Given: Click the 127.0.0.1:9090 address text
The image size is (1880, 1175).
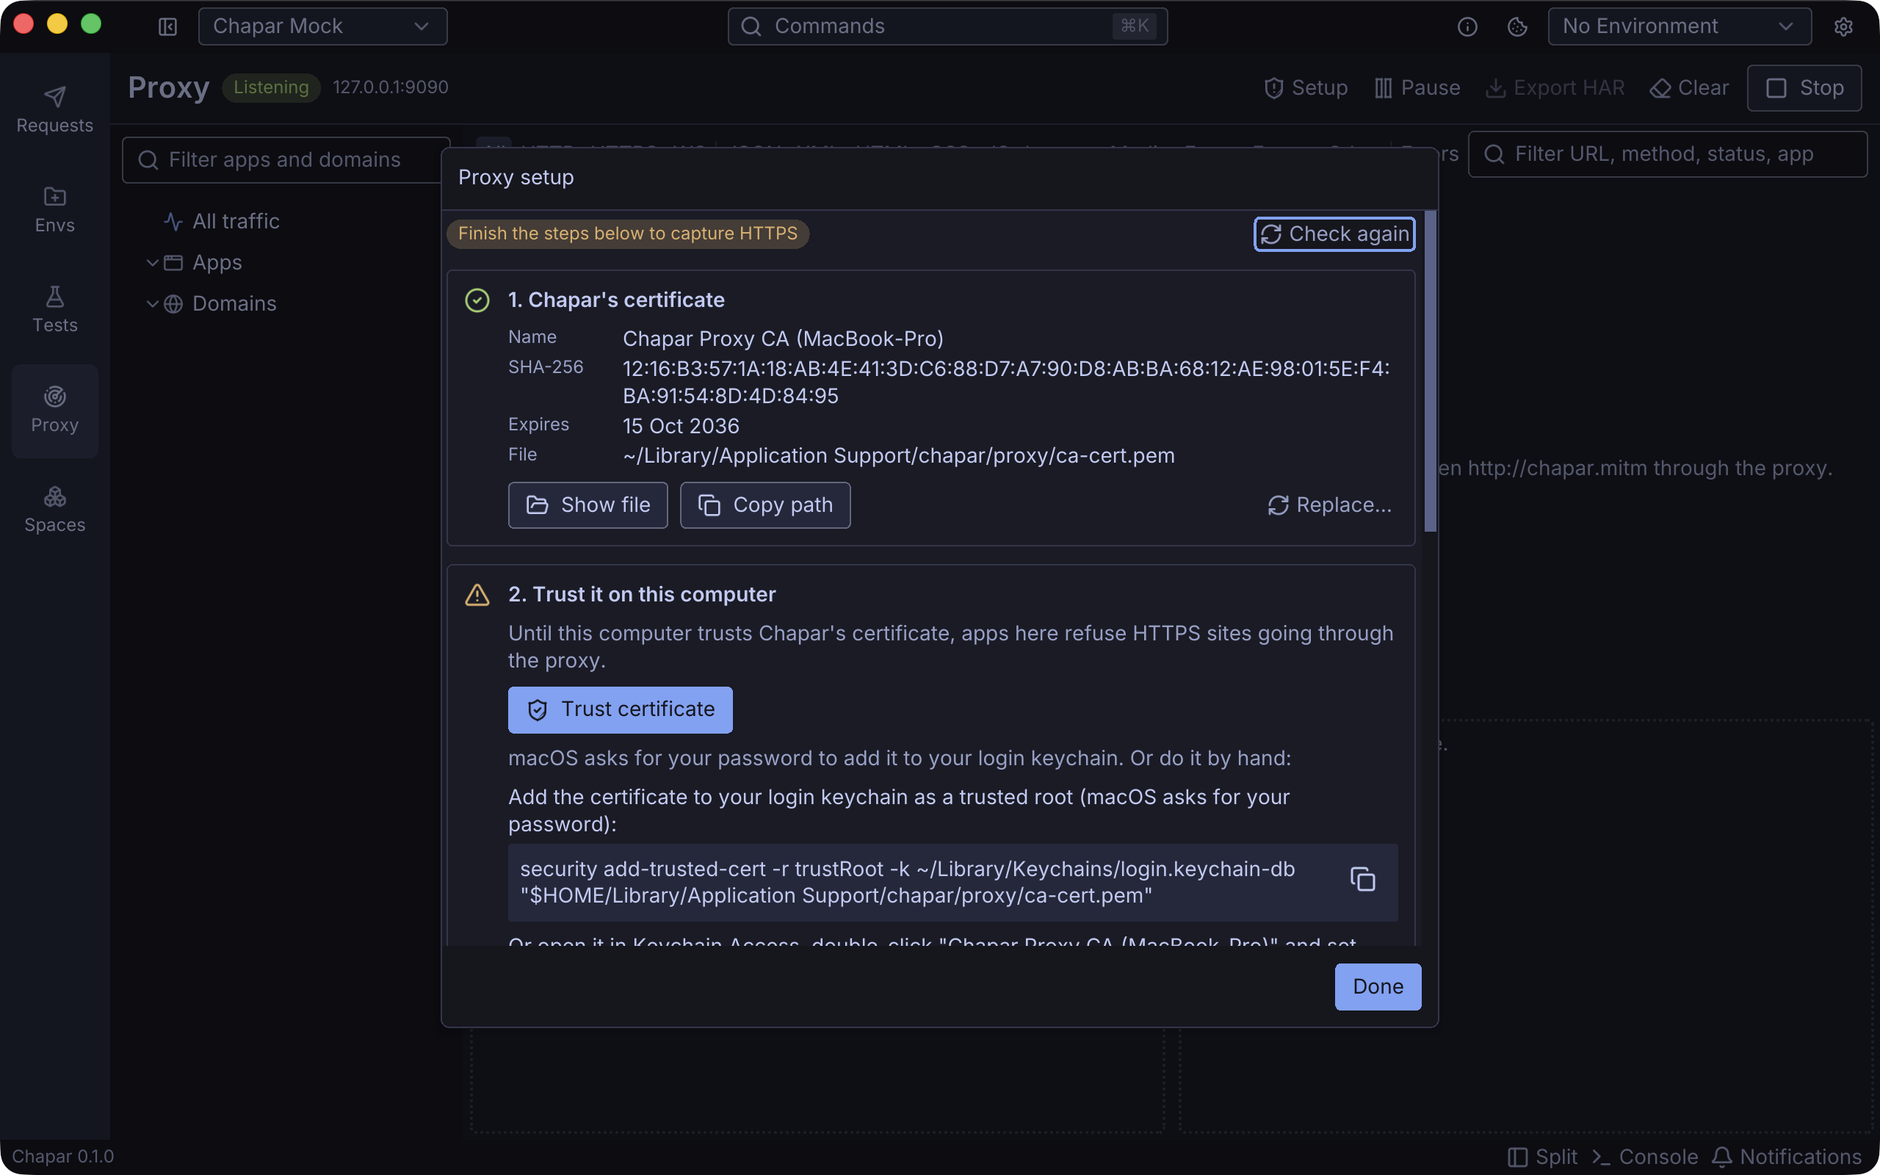Looking at the screenshot, I should pyautogui.click(x=391, y=87).
